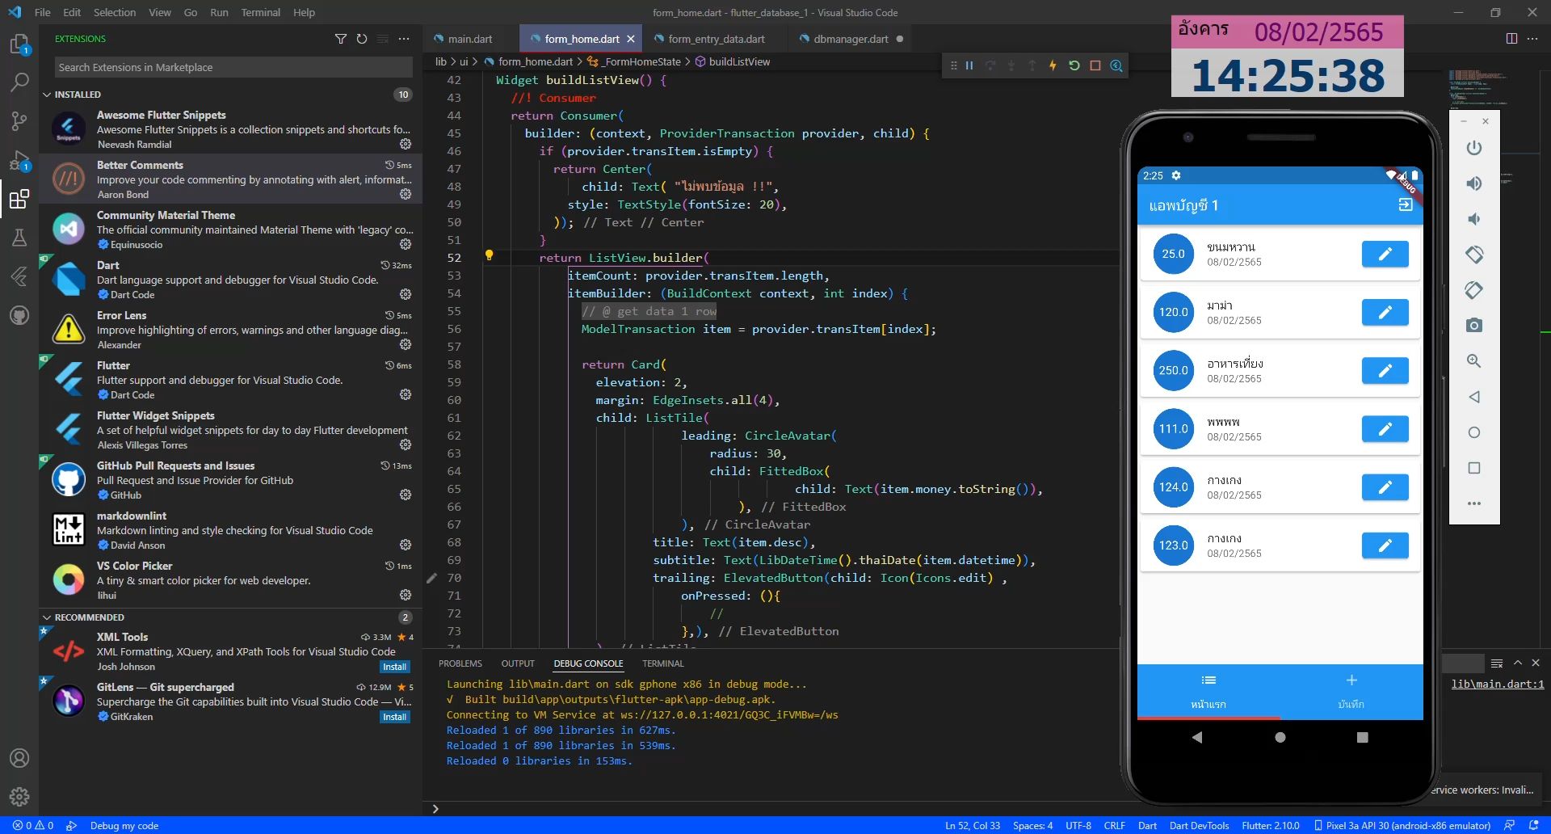Viewport: 1551px width, 834px height.
Task: Stop the debug session square icon
Action: tap(1095, 65)
